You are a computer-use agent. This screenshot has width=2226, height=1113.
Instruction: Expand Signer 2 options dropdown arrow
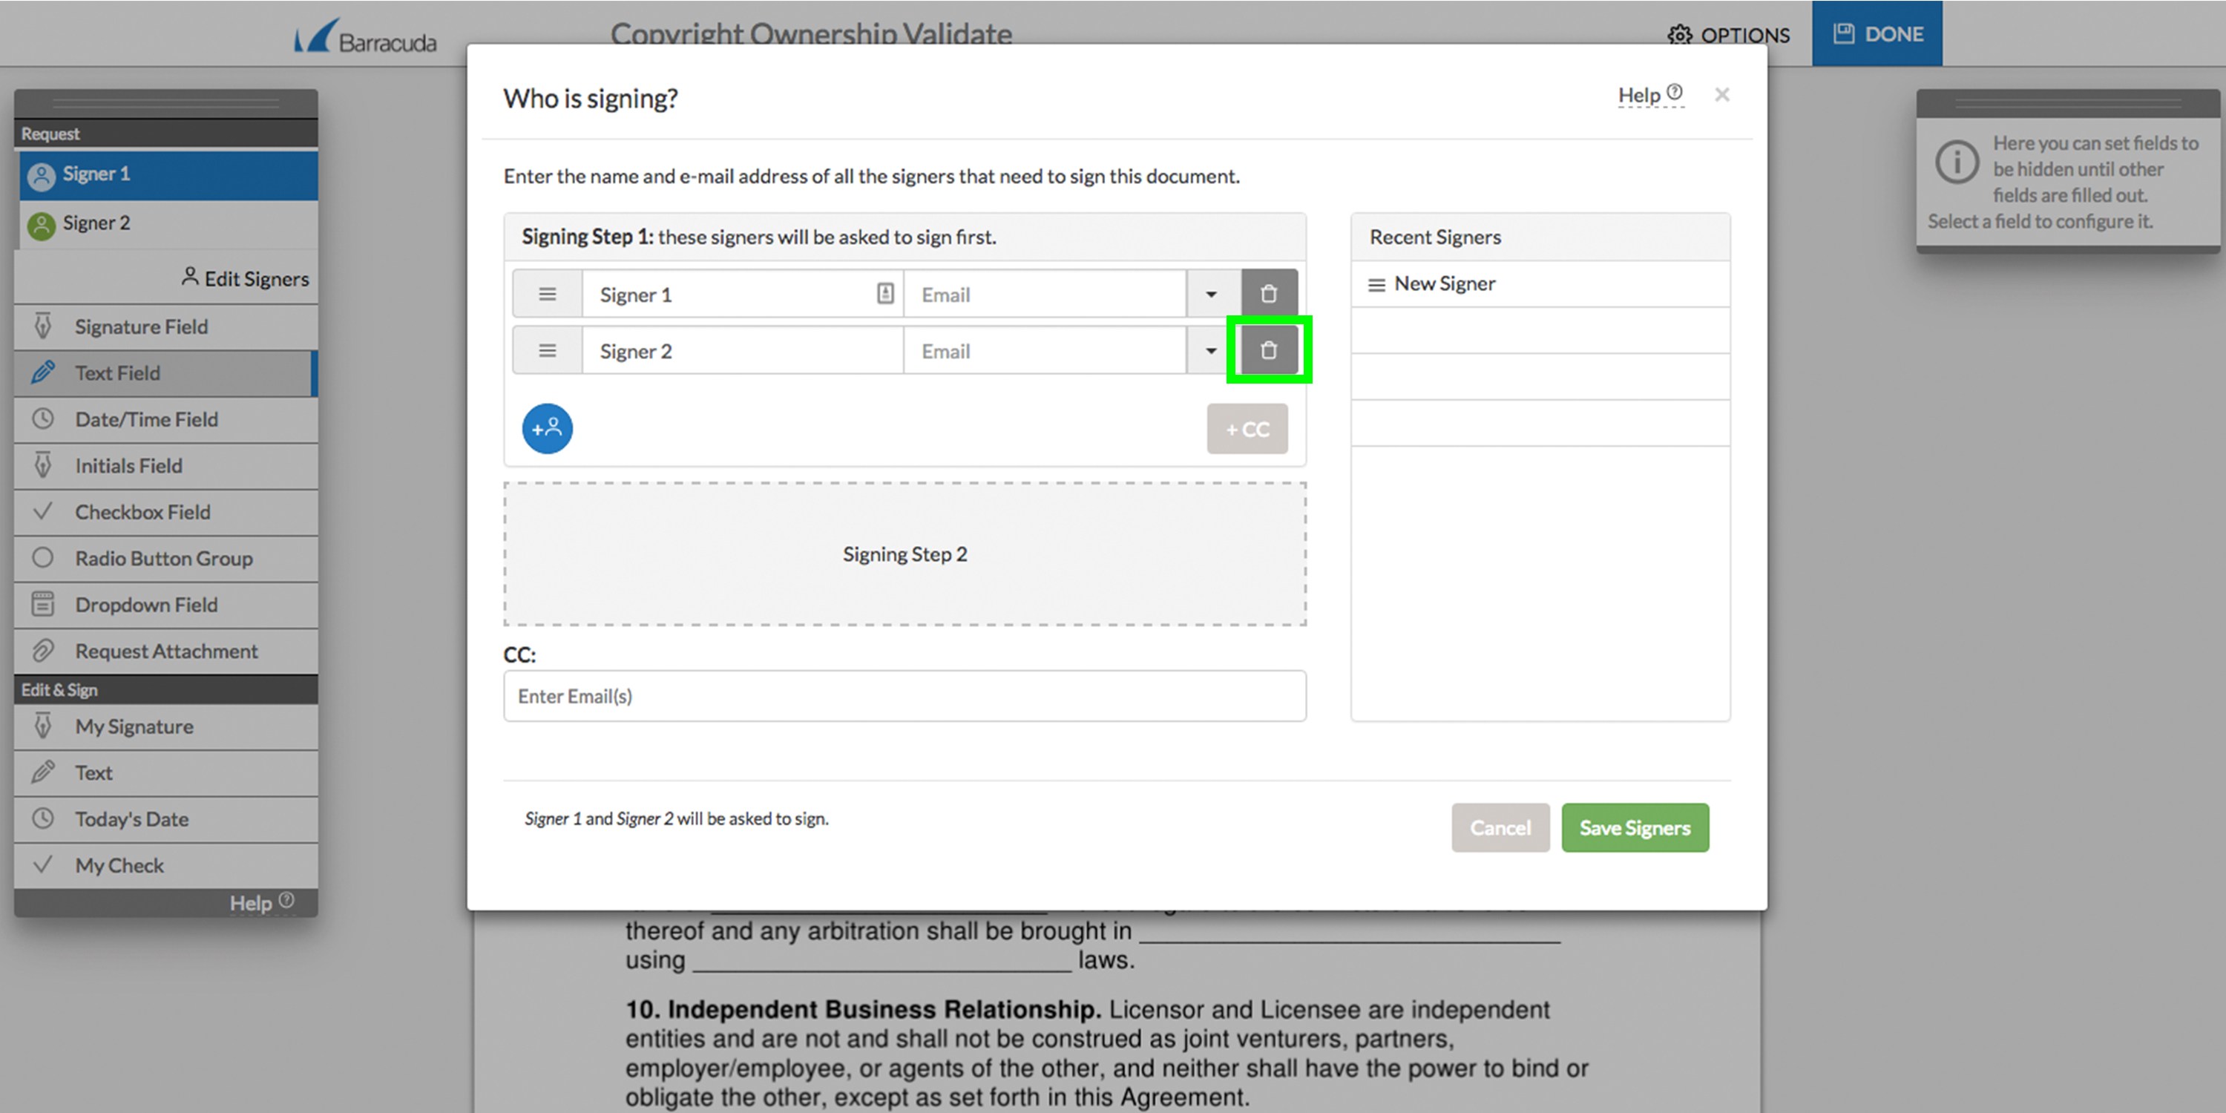click(x=1211, y=351)
